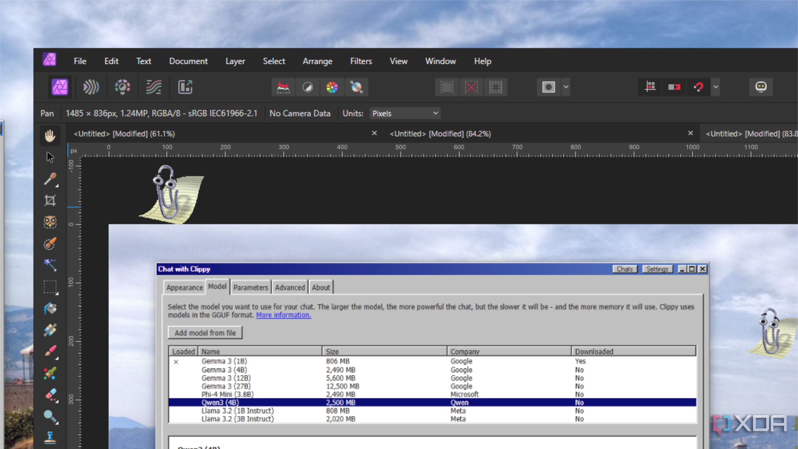Apply Auto Levels from the toolbar
Image resolution: width=798 pixels, height=449 pixels.
tap(283, 87)
